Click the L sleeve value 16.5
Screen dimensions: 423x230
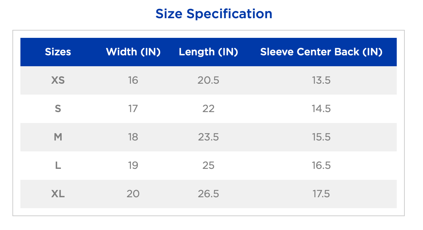tap(321, 166)
